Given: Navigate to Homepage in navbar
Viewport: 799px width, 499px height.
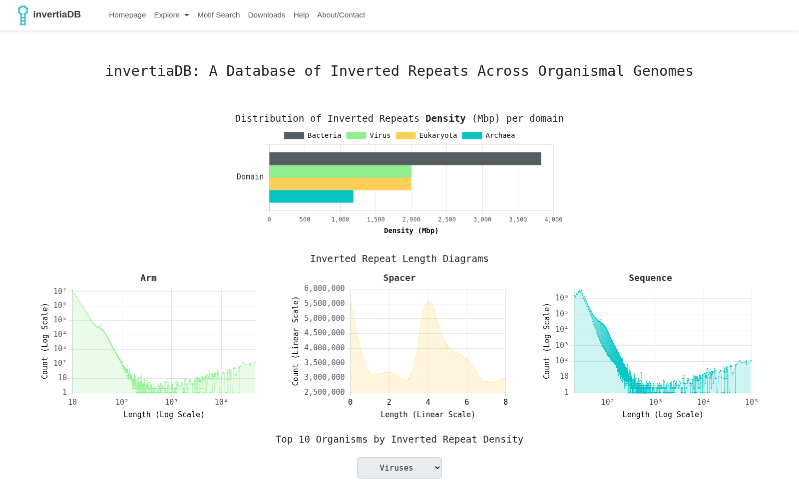Looking at the screenshot, I should tap(127, 15).
